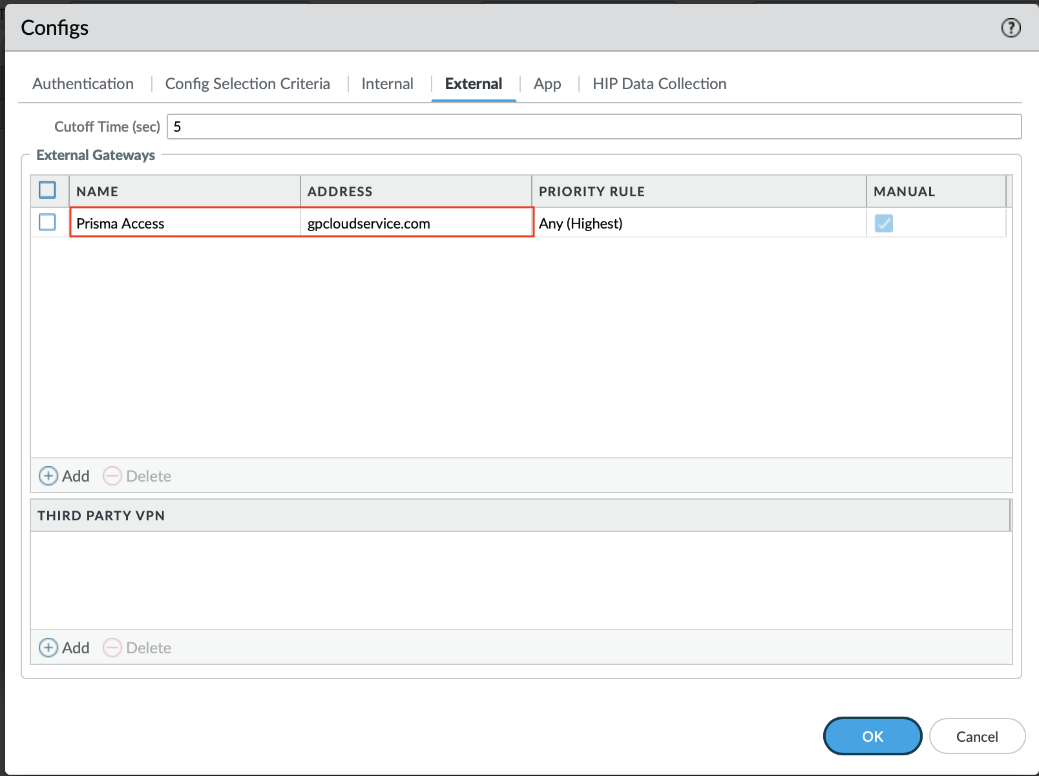The height and width of the screenshot is (776, 1039).
Task: Select the Prisma Access row checkbox
Action: tap(47, 223)
